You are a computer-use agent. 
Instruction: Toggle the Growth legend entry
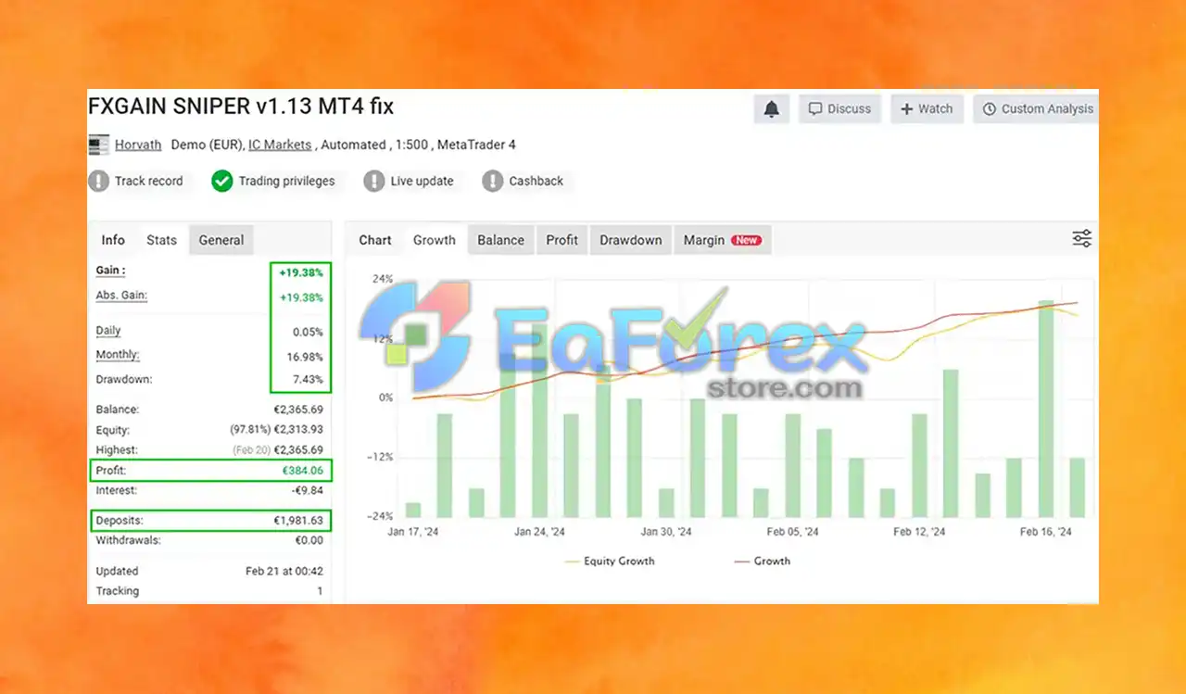[x=763, y=562]
